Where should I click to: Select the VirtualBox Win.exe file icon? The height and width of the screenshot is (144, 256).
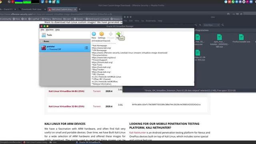tap(198, 53)
